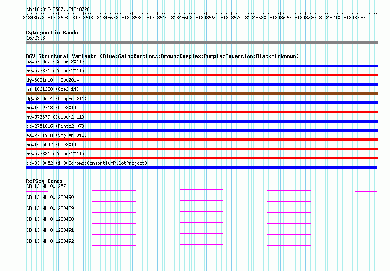Select transcript label CDH13|NM_001257

pyautogui.click(x=46, y=187)
